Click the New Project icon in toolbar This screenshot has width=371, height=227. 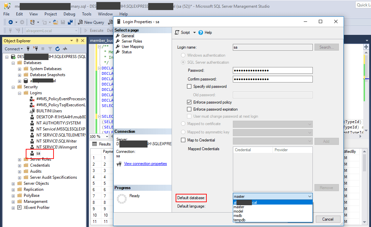click(32, 22)
